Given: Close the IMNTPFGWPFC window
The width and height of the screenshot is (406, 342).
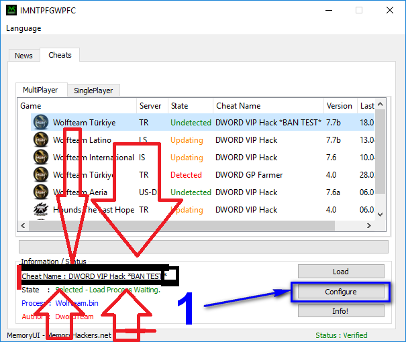Looking at the screenshot, I should click(x=390, y=10).
